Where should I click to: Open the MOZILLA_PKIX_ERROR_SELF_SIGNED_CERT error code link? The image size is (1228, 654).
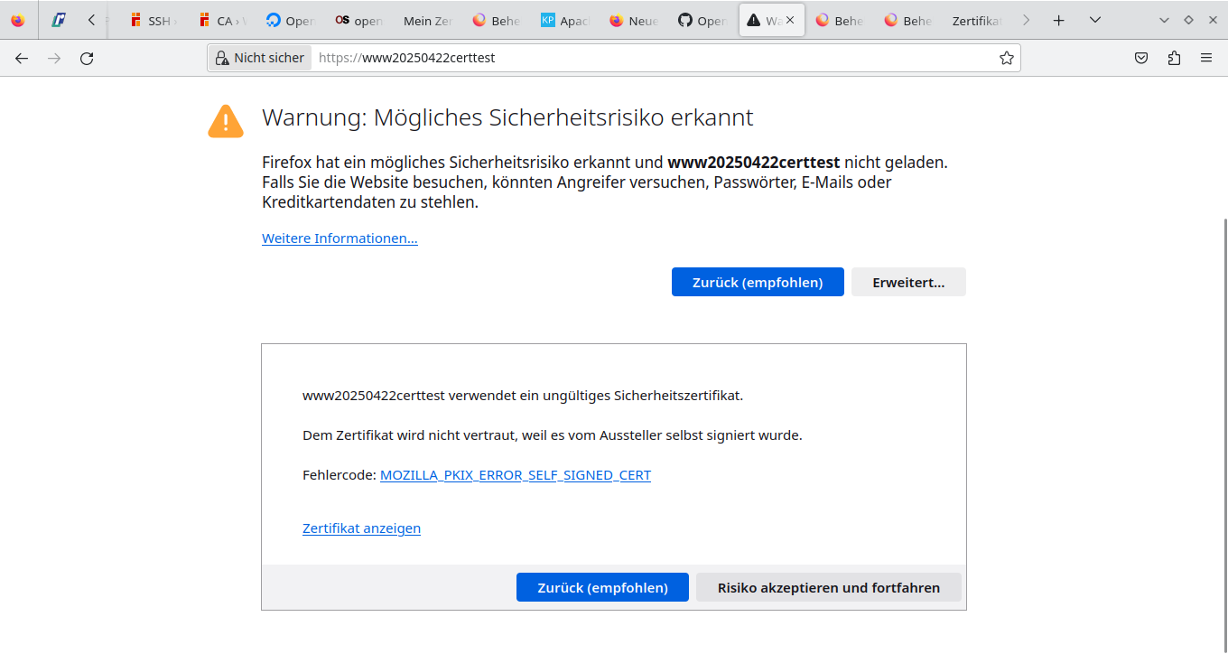[x=515, y=475]
